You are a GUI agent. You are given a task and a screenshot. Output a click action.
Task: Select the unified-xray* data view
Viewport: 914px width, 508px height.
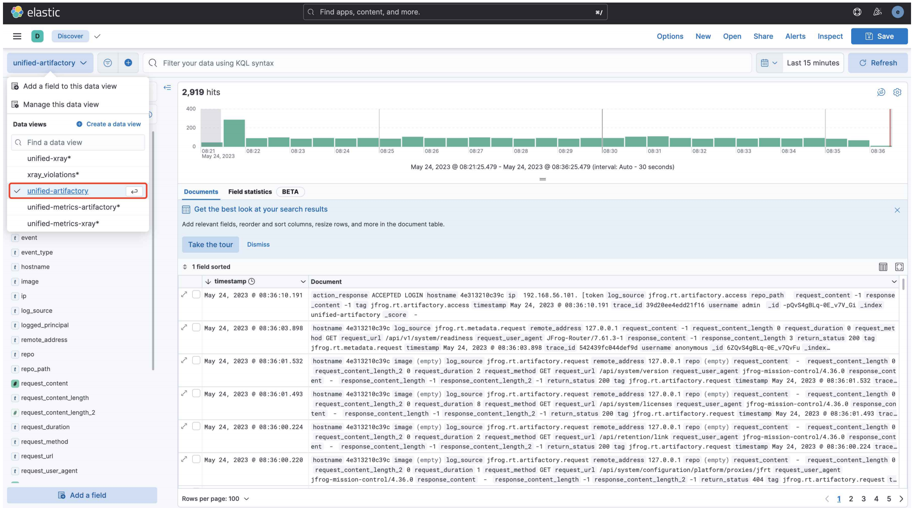(79, 159)
